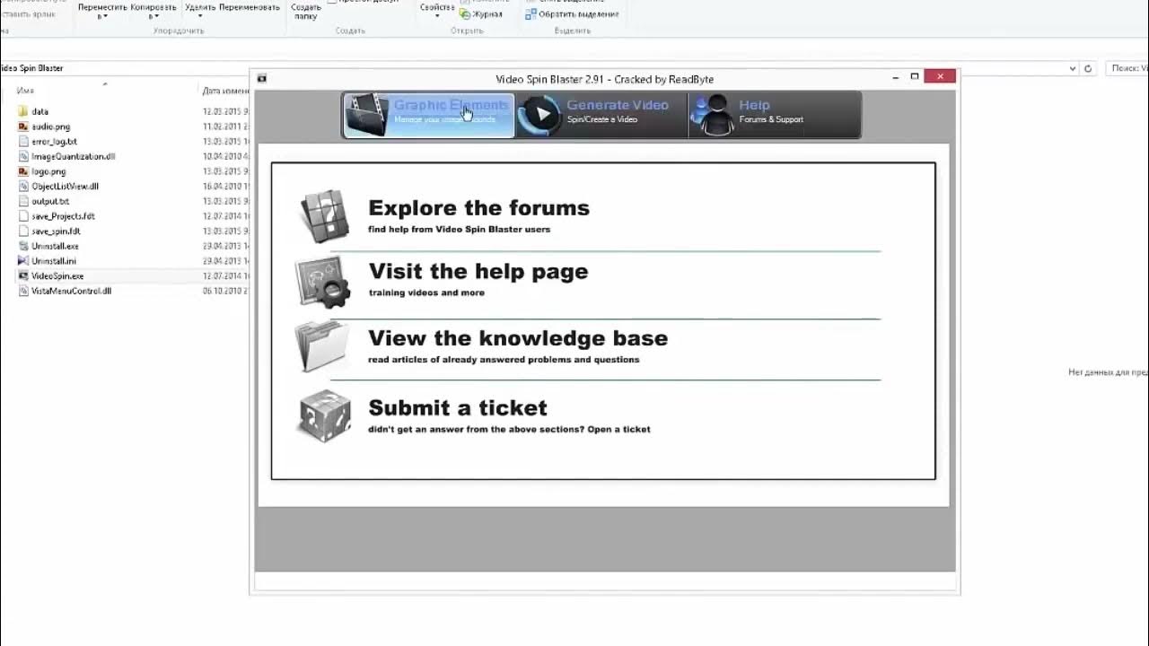Click the gear blackboard icon for help page
1149x646 pixels.
click(322, 282)
